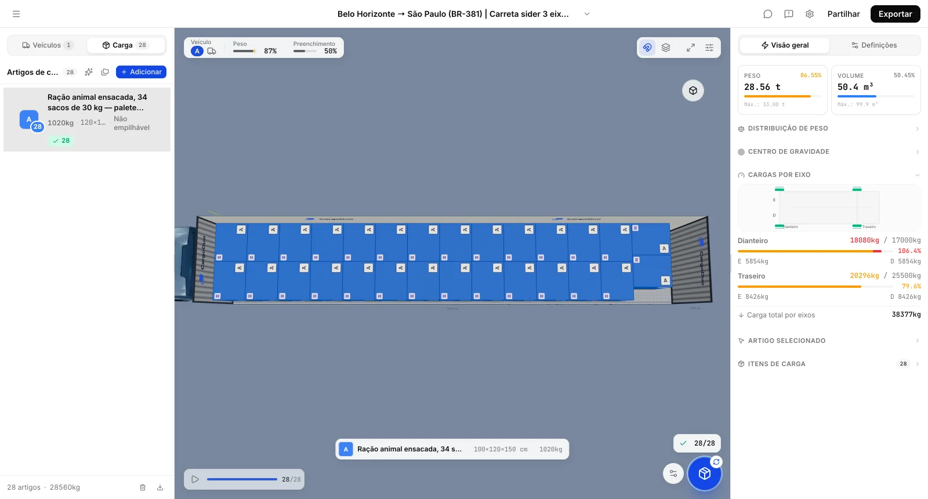The width and height of the screenshot is (928, 499).
Task: Select vehicle A badge in summary bar
Action: (197, 51)
